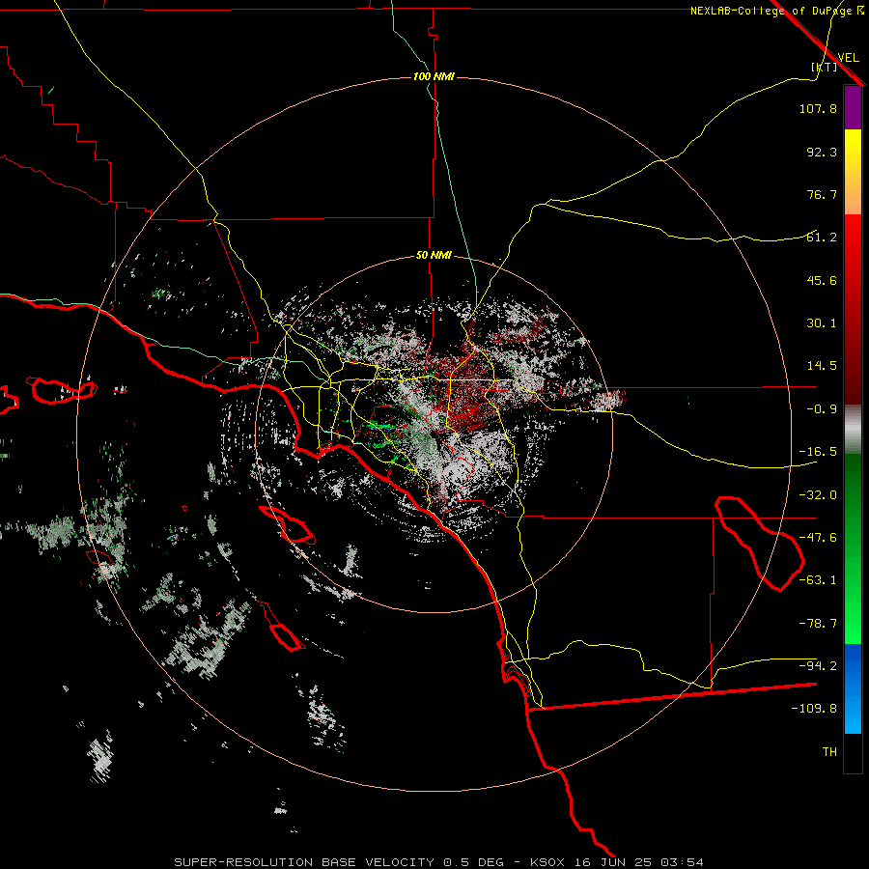Select the 92.3 legend value

coord(822,152)
